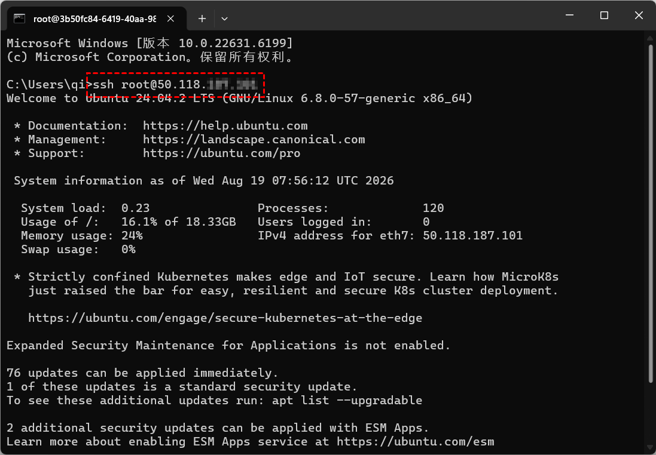Click 'apt list --upgradable' command text
This screenshot has width=656, height=455.
click(347, 400)
